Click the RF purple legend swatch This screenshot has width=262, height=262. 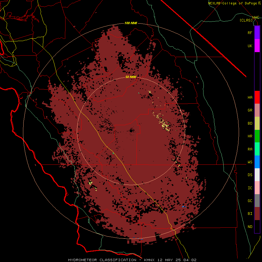coord(257,33)
